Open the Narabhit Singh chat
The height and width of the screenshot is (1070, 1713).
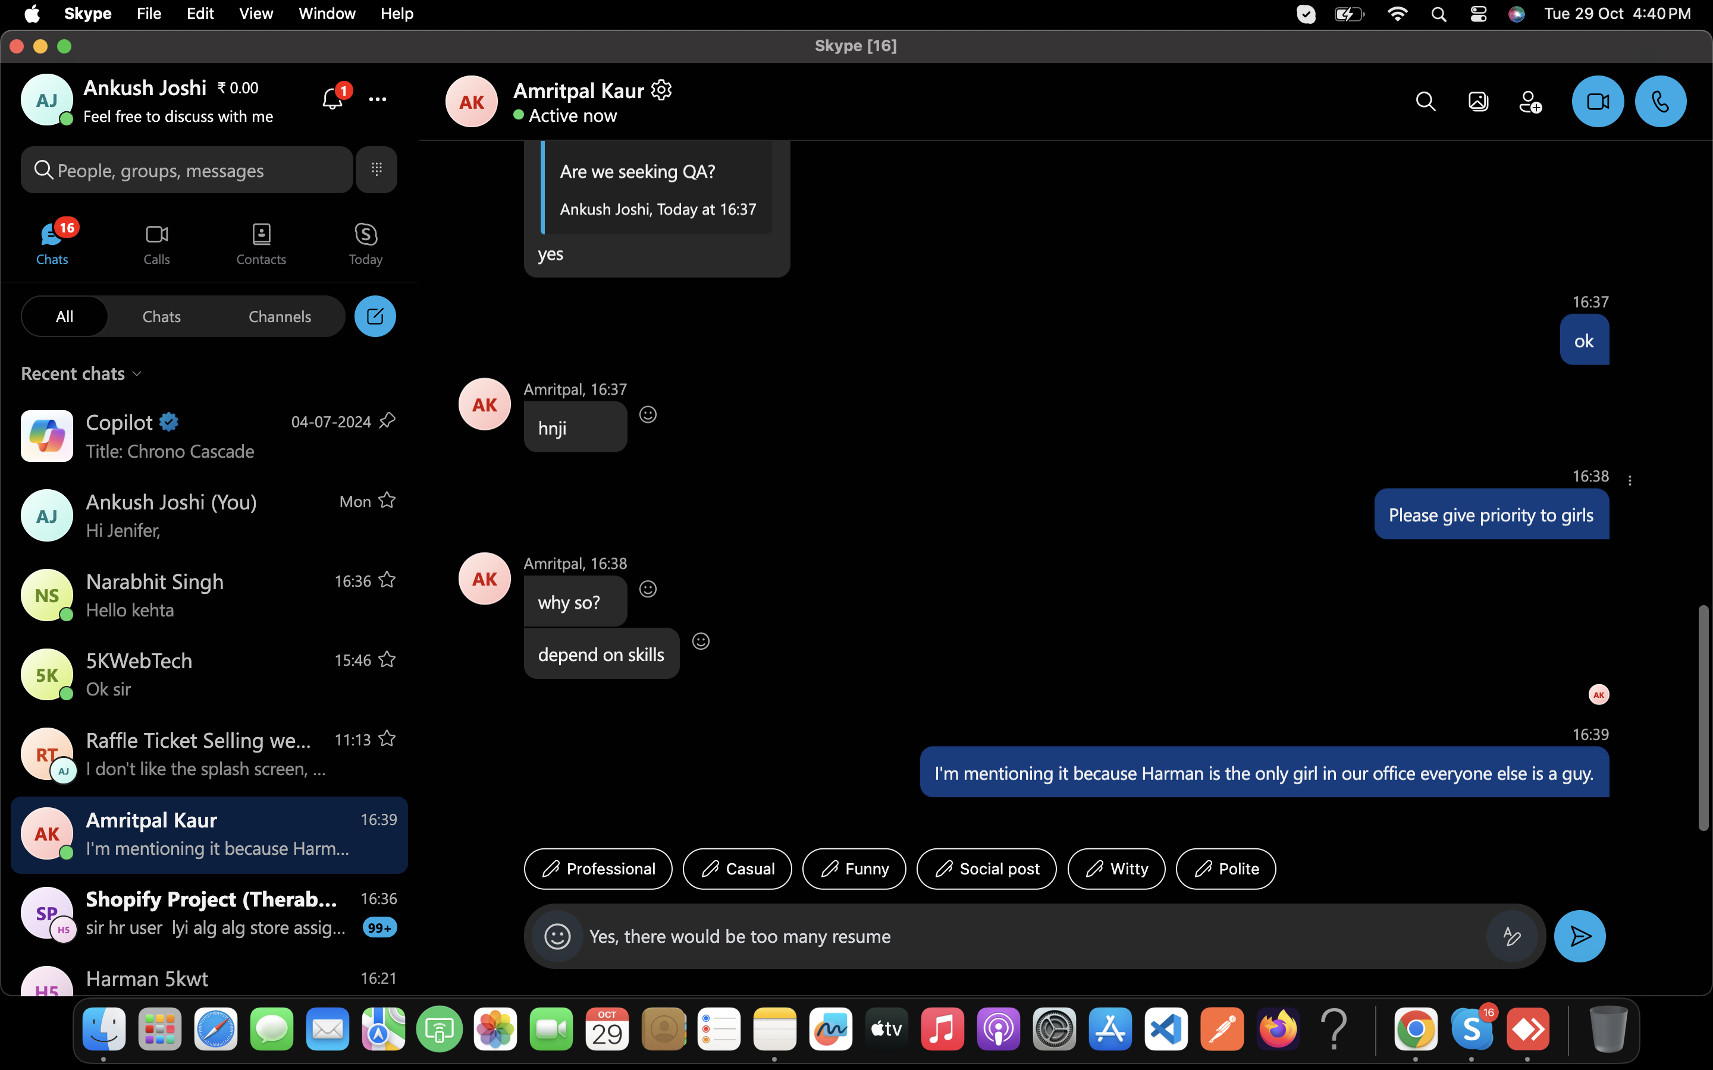[x=209, y=595]
